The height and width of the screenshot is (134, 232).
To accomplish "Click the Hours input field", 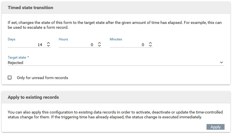I will [x=77, y=45].
